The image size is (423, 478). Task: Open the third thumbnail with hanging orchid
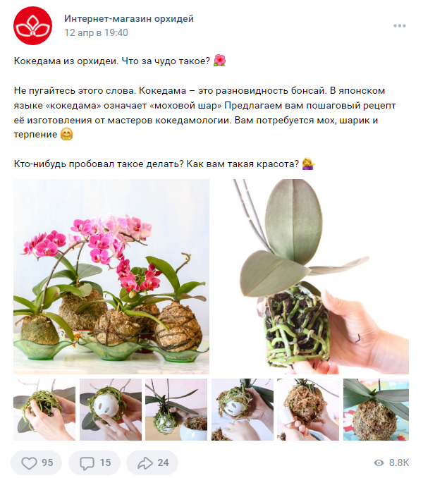(x=176, y=410)
